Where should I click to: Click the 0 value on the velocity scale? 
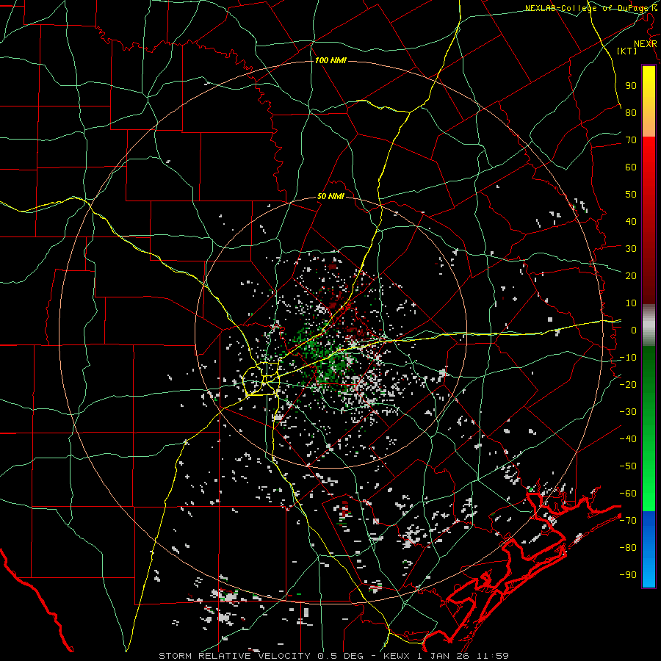[634, 330]
